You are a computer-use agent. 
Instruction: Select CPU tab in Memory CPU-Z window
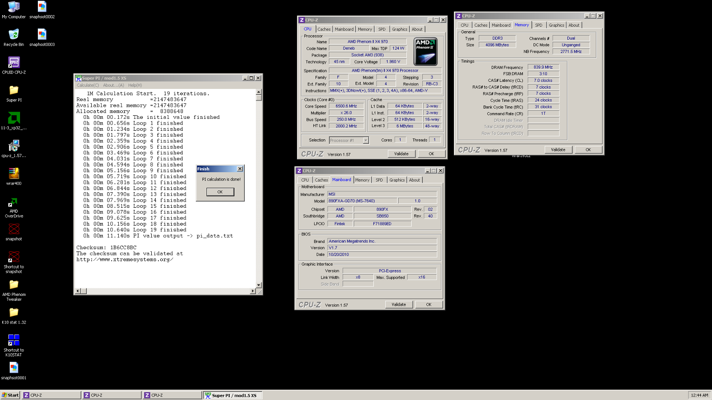465,25
